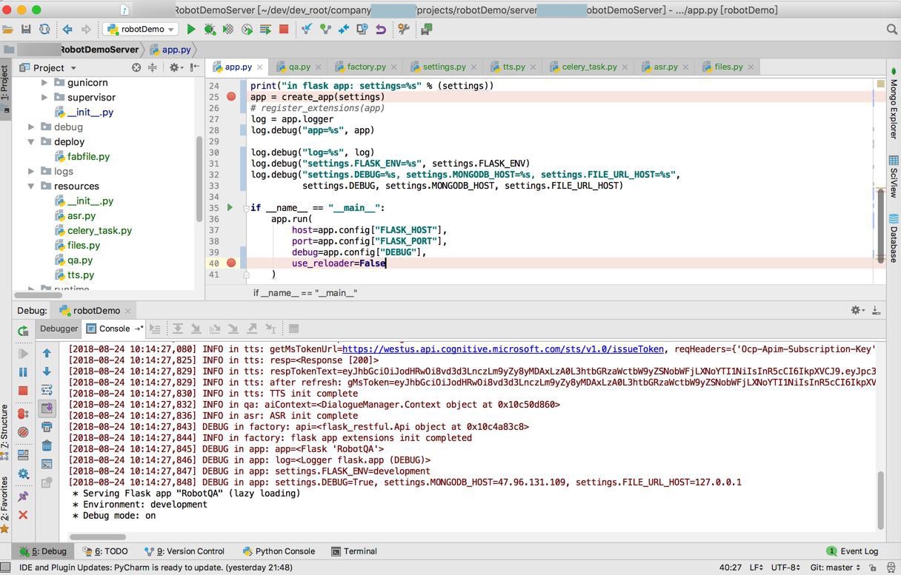Remove the breakpoint on line 40
This screenshot has height=575, width=901.
[x=231, y=263]
